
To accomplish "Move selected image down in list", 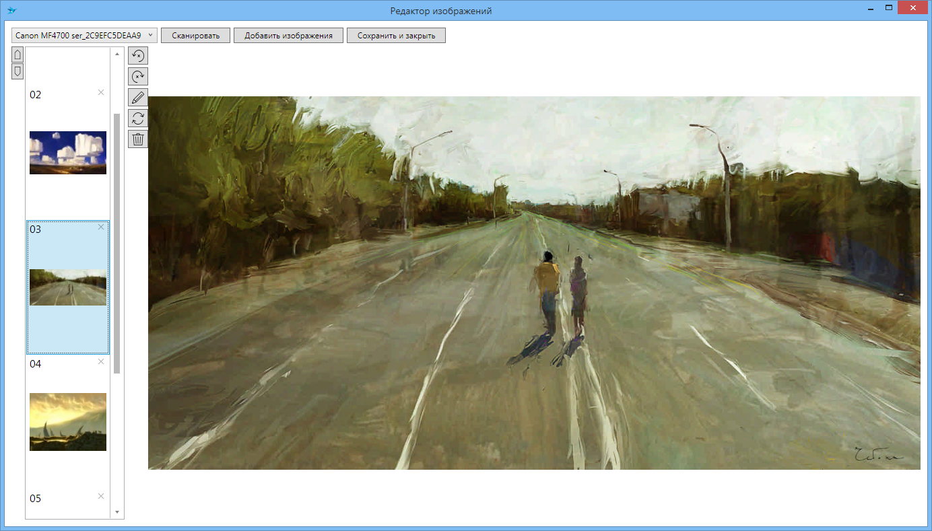I will (18, 71).
